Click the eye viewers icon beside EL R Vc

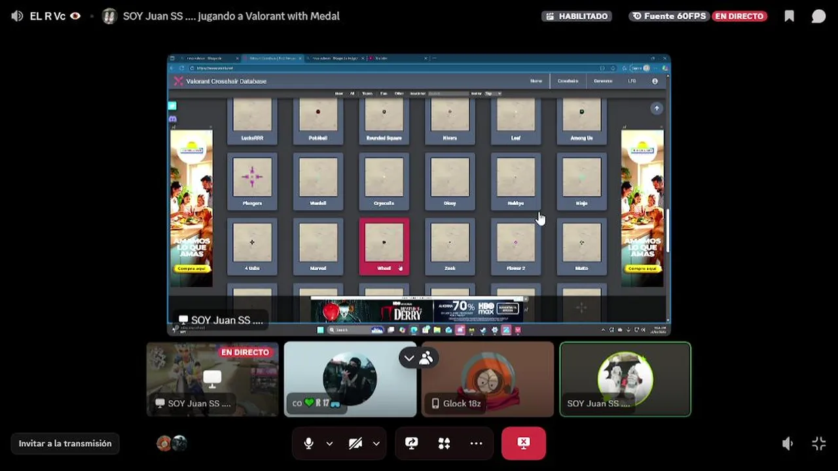(x=75, y=16)
